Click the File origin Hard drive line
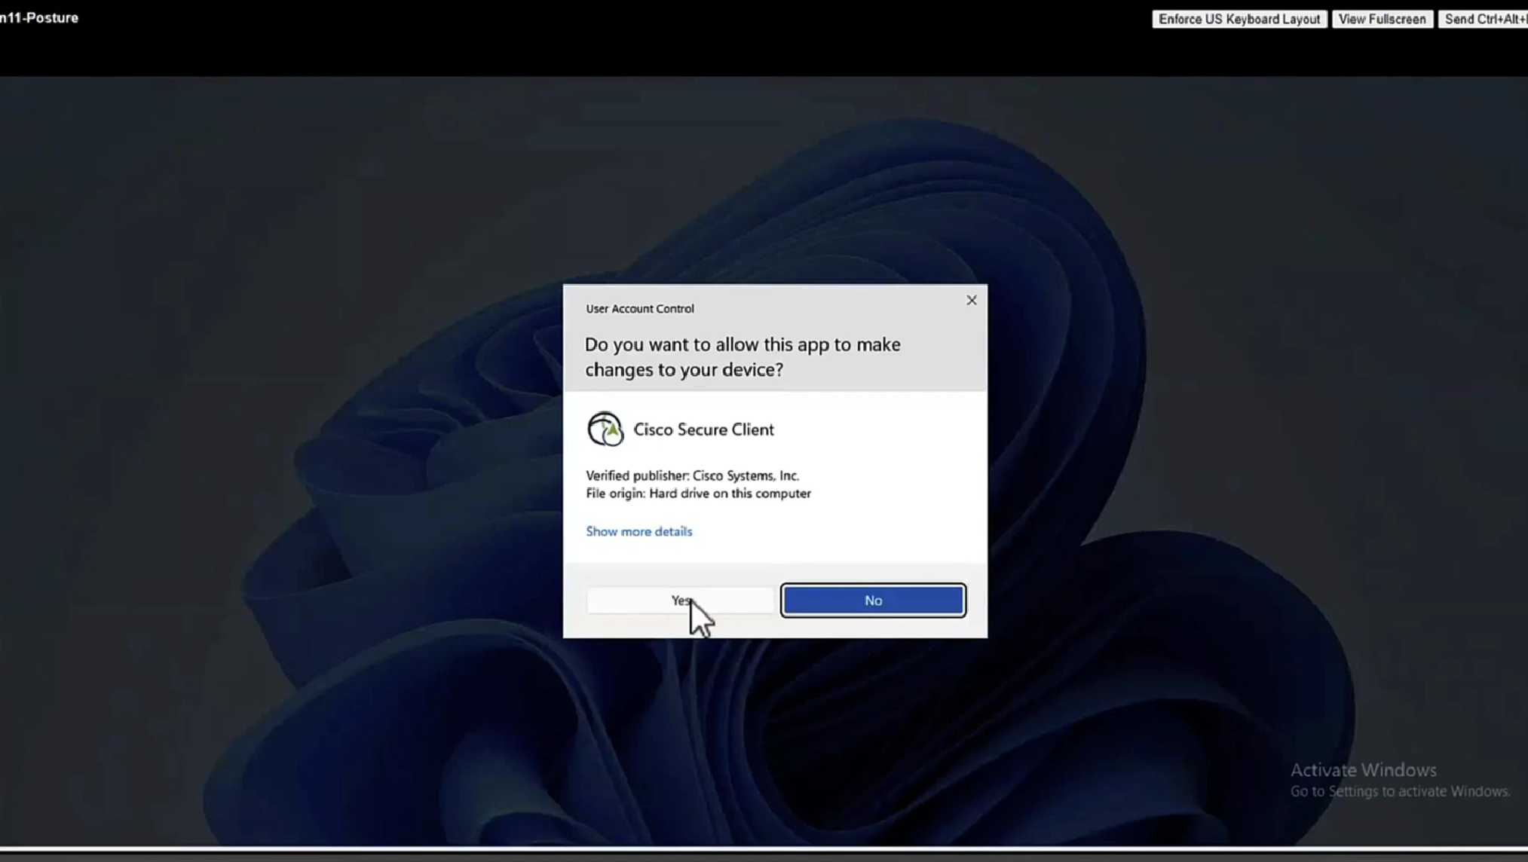Image resolution: width=1528 pixels, height=862 pixels. (x=698, y=494)
